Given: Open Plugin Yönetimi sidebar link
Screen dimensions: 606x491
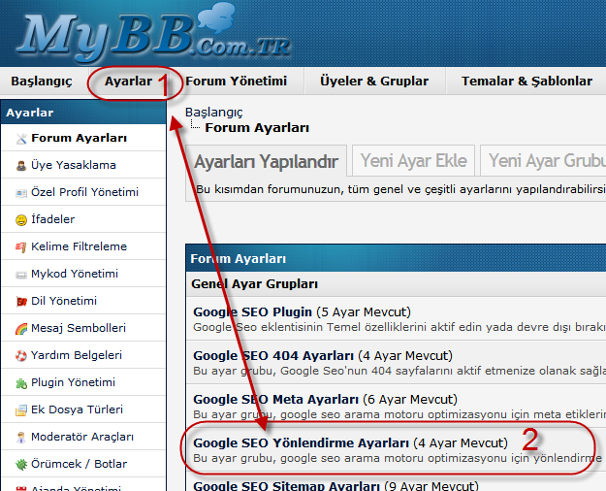Looking at the screenshot, I should [73, 382].
